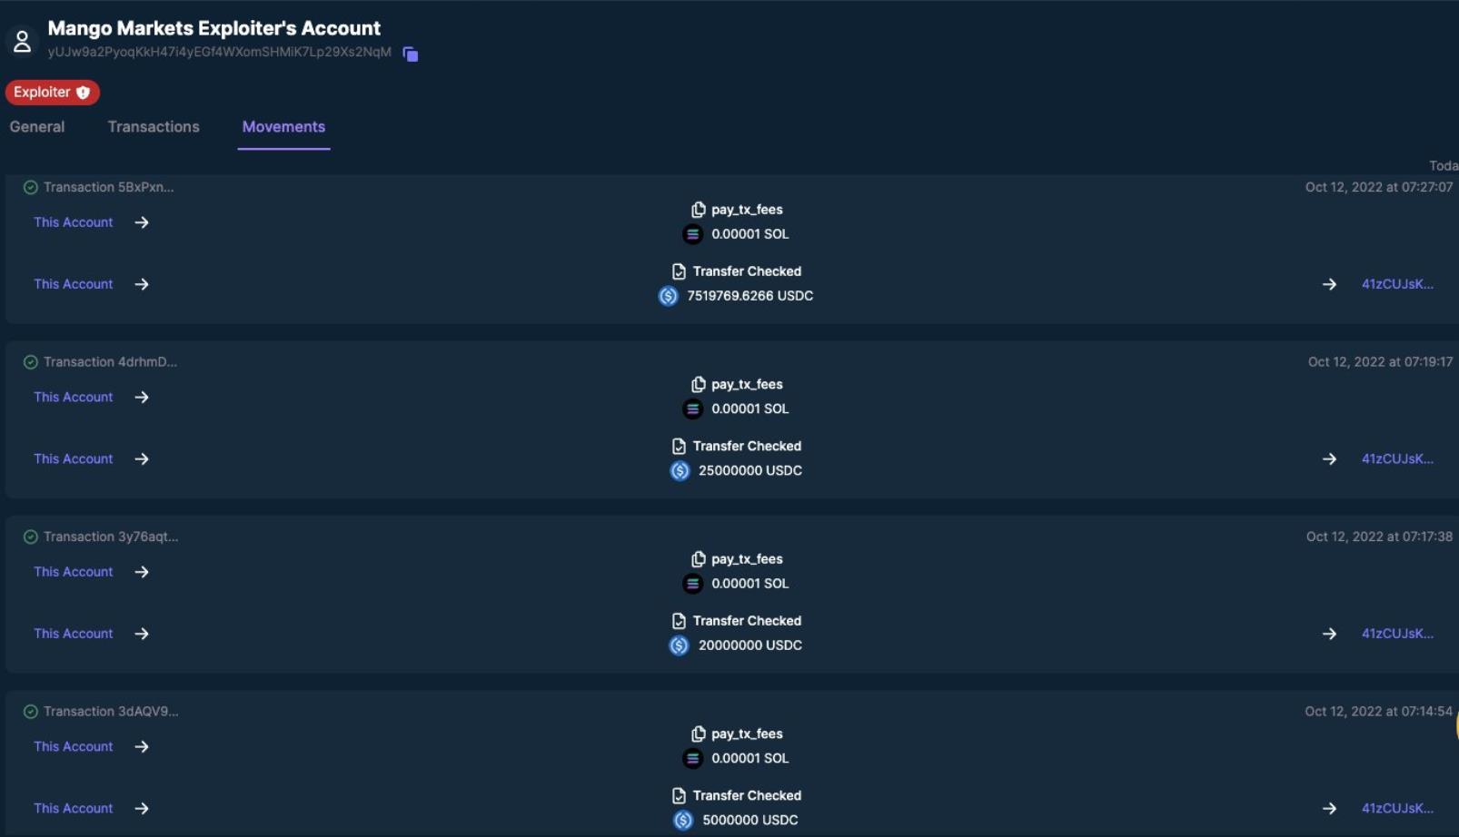The width and height of the screenshot is (1459, 837).
Task: Click pay_tx_fees copy icon in Transaction 3y76aqt
Action: (698, 559)
